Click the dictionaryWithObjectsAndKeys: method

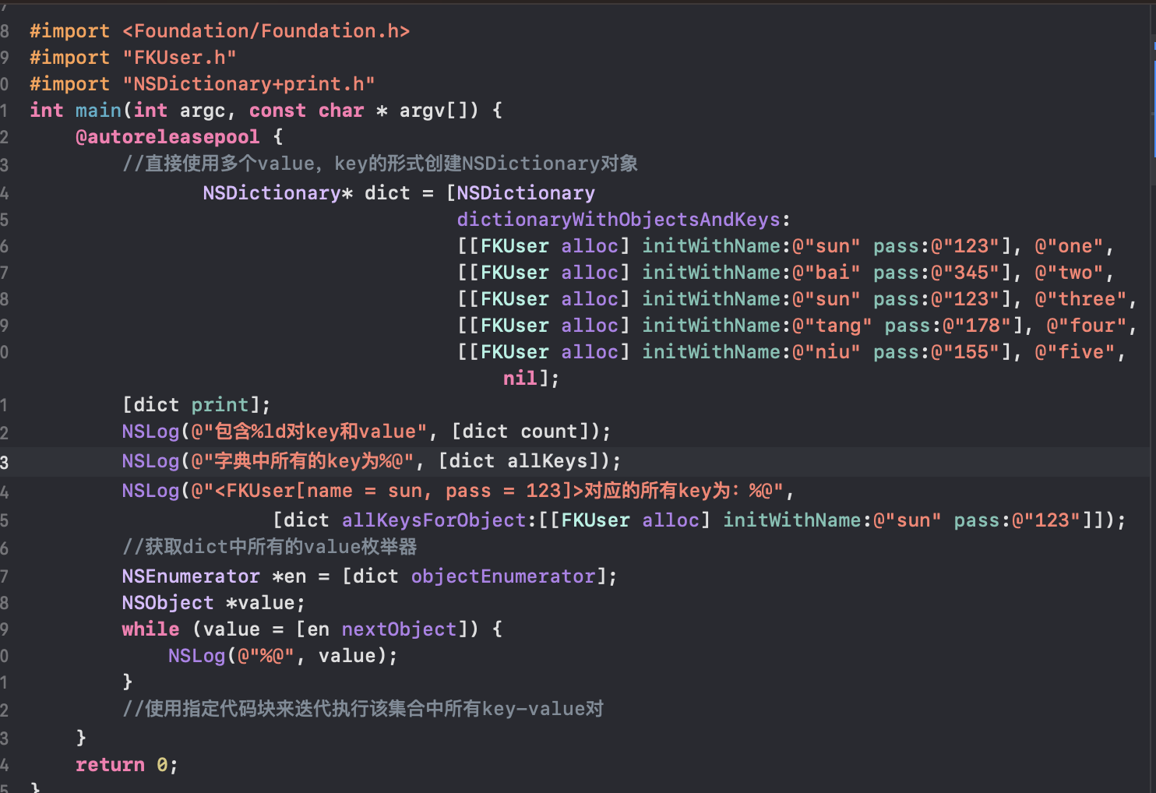[x=623, y=220]
